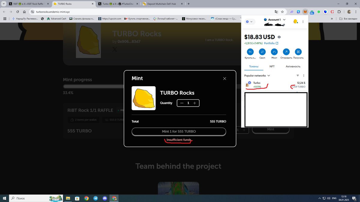Expand the Popular networks dropdown
Image resolution: width=360 pixels, height=202 pixels.
click(x=257, y=76)
